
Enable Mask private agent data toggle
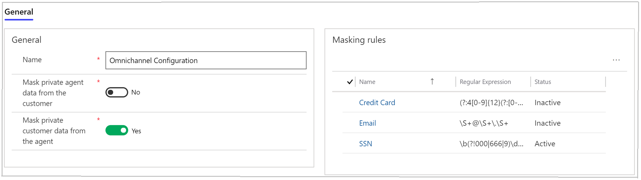tap(117, 92)
